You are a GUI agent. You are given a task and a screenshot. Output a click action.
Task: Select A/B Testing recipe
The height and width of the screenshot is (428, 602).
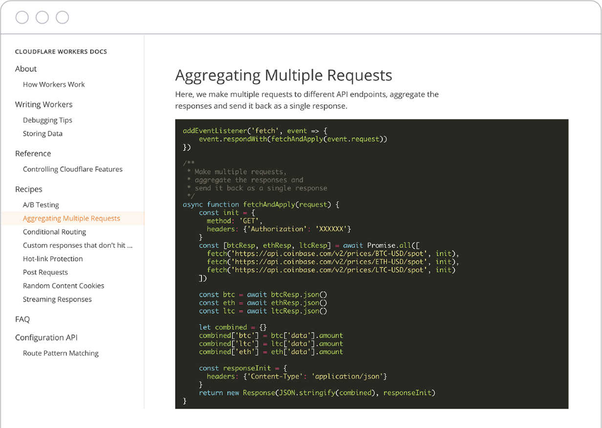pyautogui.click(x=41, y=205)
